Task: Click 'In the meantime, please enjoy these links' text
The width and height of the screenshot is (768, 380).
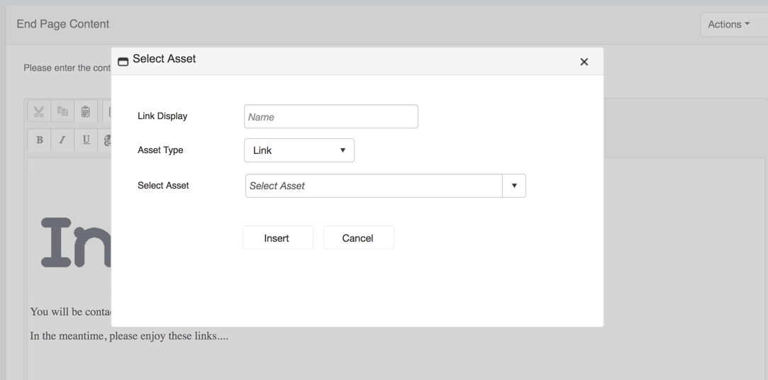Action: (x=129, y=336)
